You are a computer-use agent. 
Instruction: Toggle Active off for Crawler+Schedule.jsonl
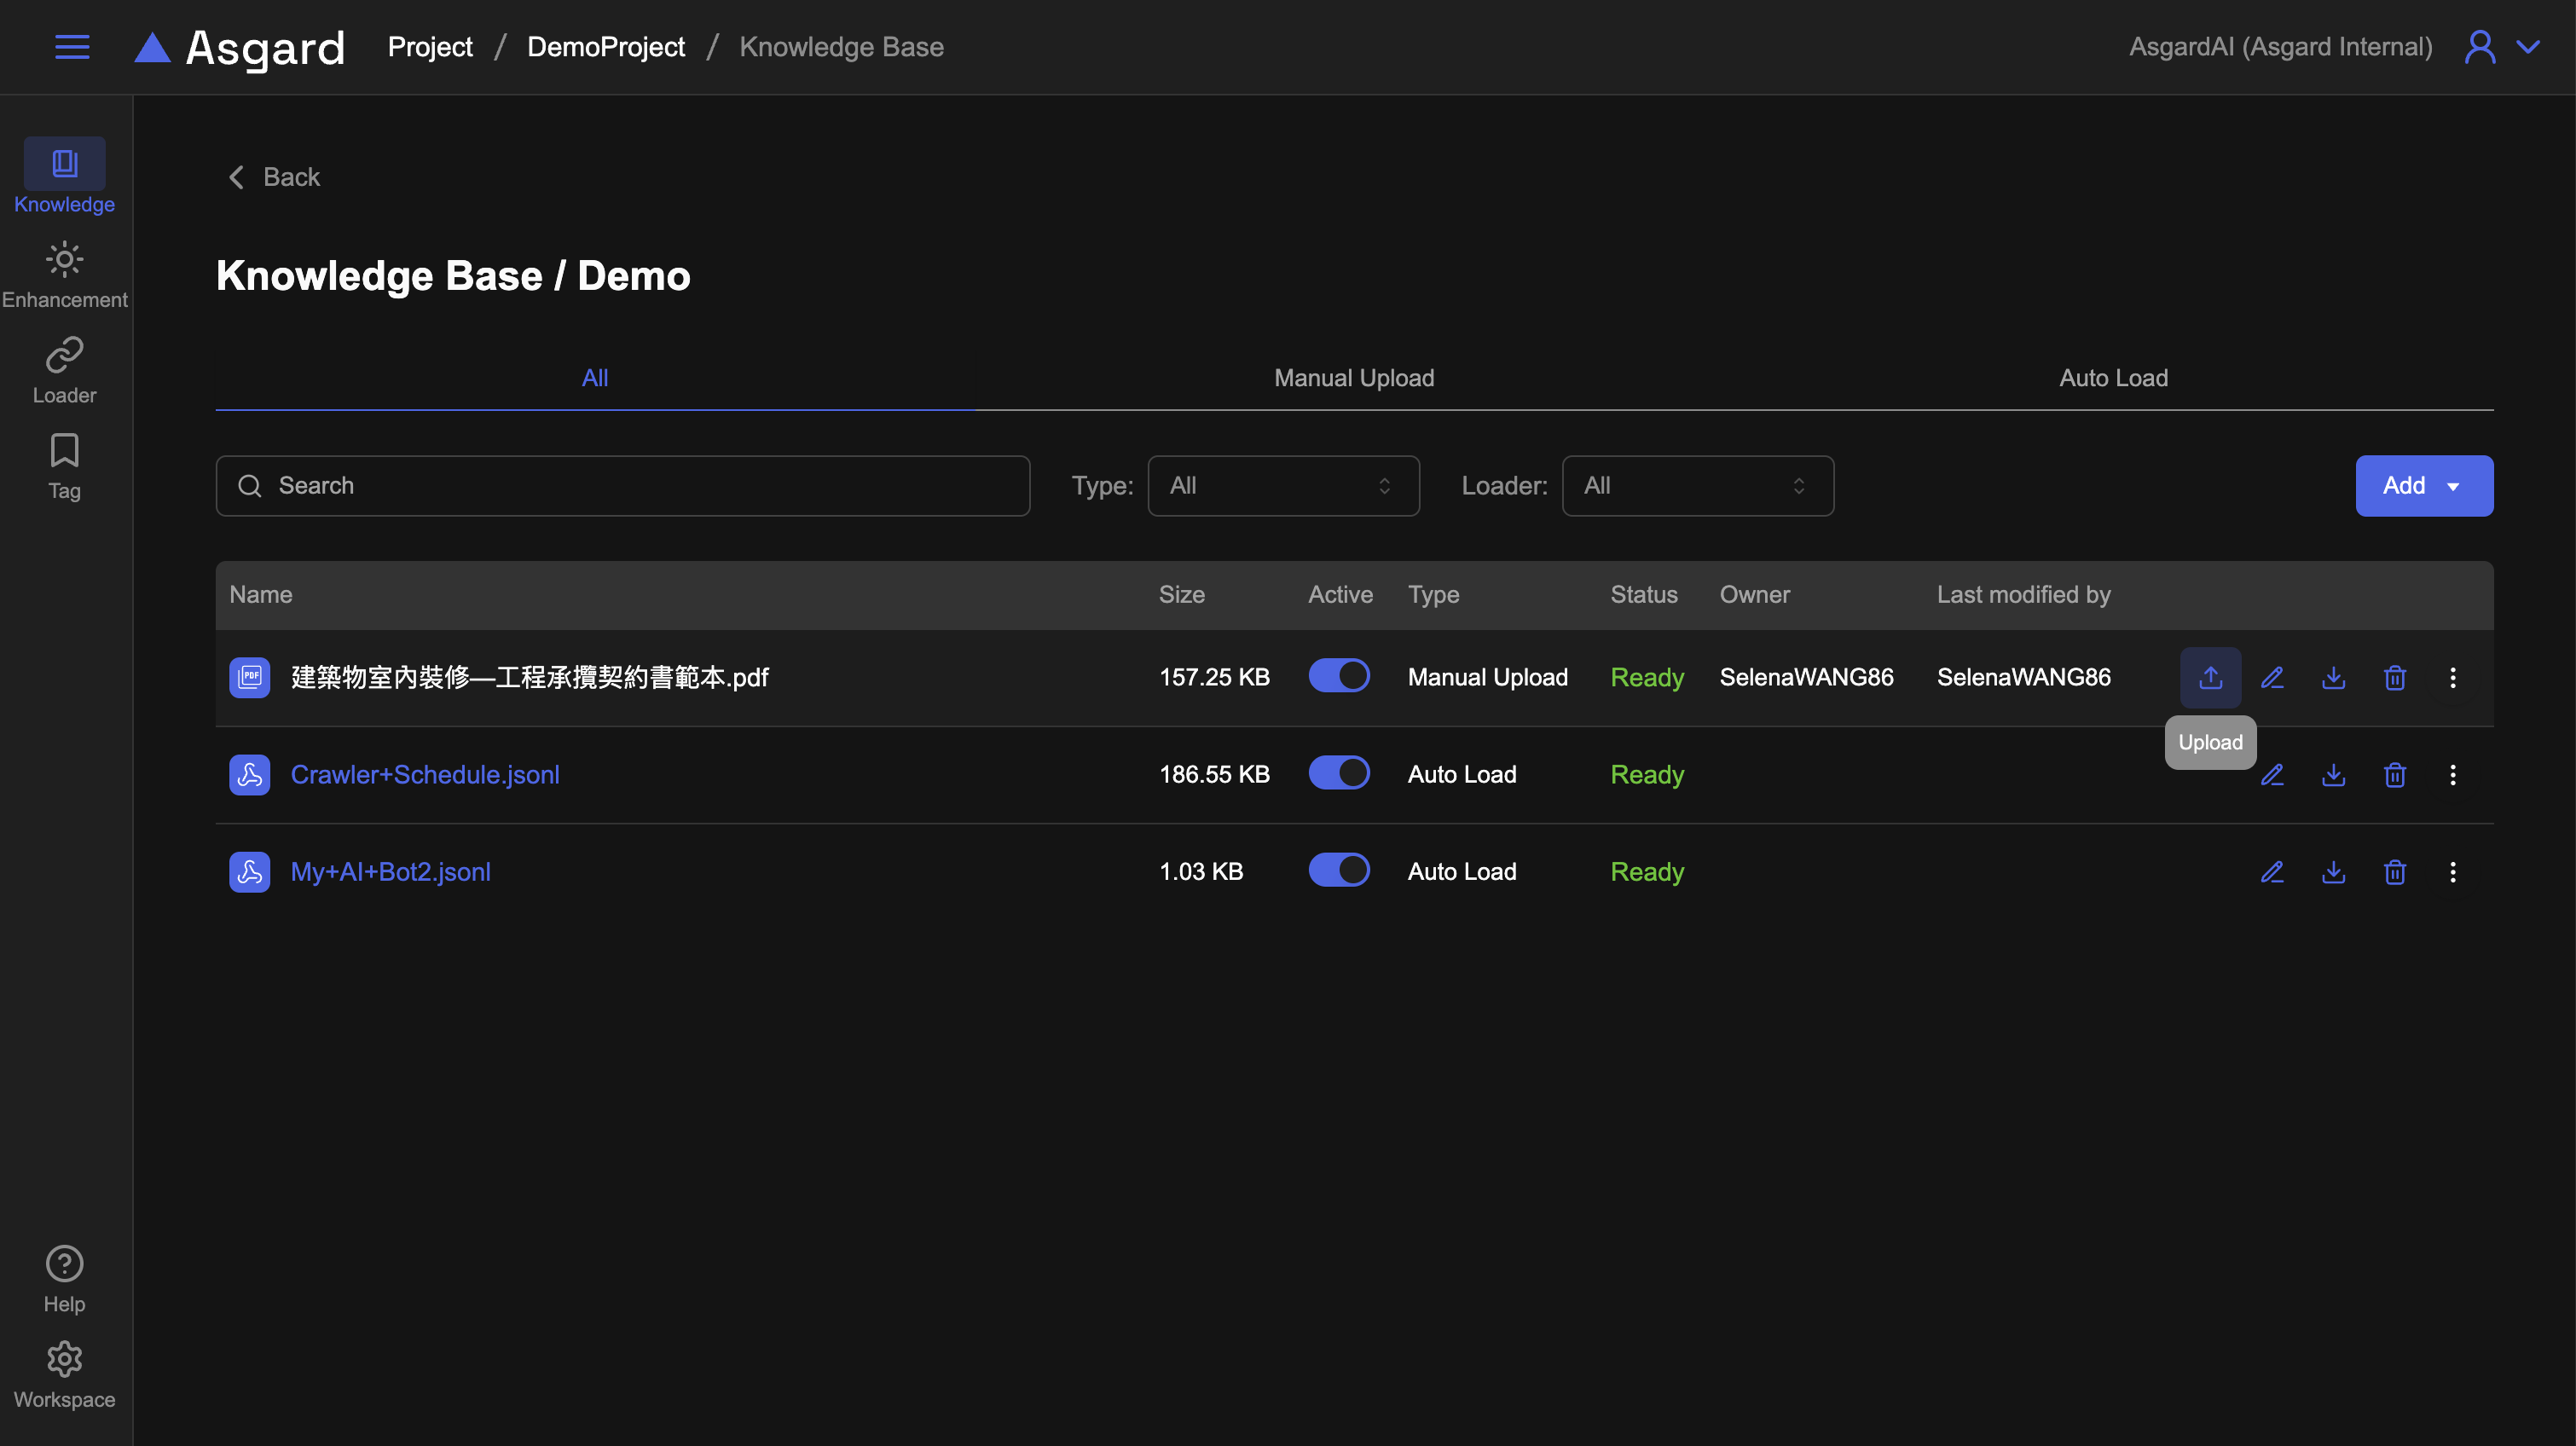point(1338,772)
